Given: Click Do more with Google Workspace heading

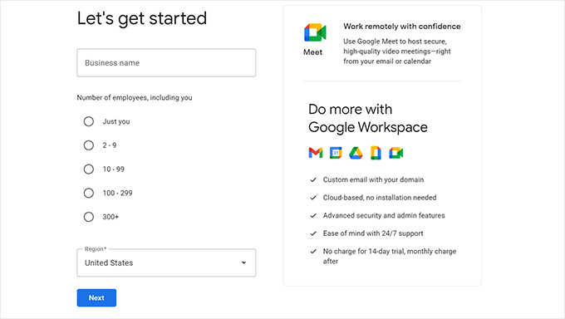Looking at the screenshot, I should click(368, 118).
